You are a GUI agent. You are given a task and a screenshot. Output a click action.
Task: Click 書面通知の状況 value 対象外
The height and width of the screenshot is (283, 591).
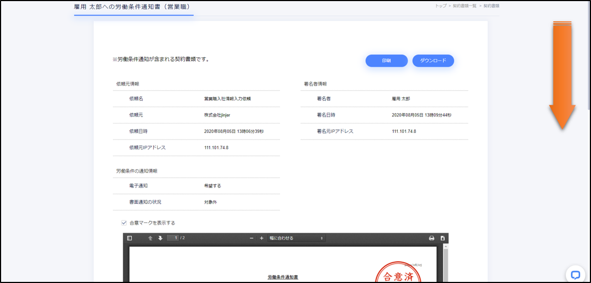[x=210, y=202]
